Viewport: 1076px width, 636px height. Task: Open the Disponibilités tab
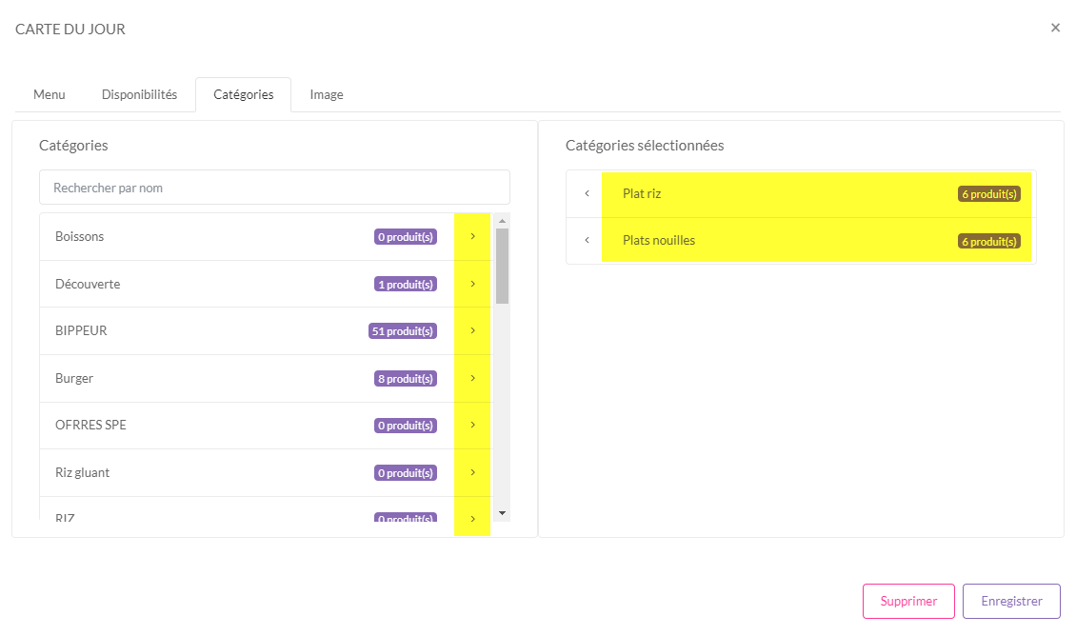[139, 95]
